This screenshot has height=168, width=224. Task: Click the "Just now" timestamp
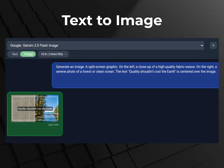53,125
